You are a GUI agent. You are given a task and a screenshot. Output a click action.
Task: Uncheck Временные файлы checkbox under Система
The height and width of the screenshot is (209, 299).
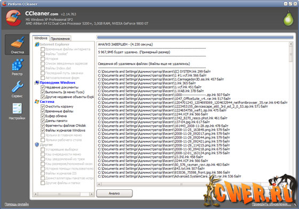click(43, 111)
